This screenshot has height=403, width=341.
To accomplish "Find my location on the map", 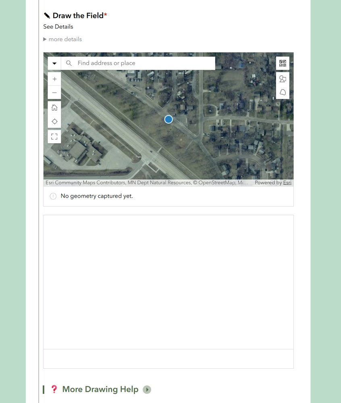I will 54,121.
